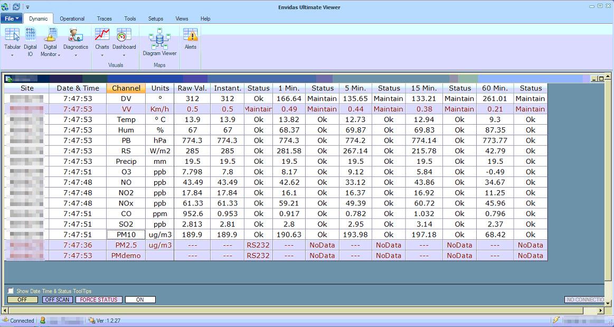Viewport: 614px width, 327px height.
Task: Open the Tabular view icon
Action: (x=12, y=35)
